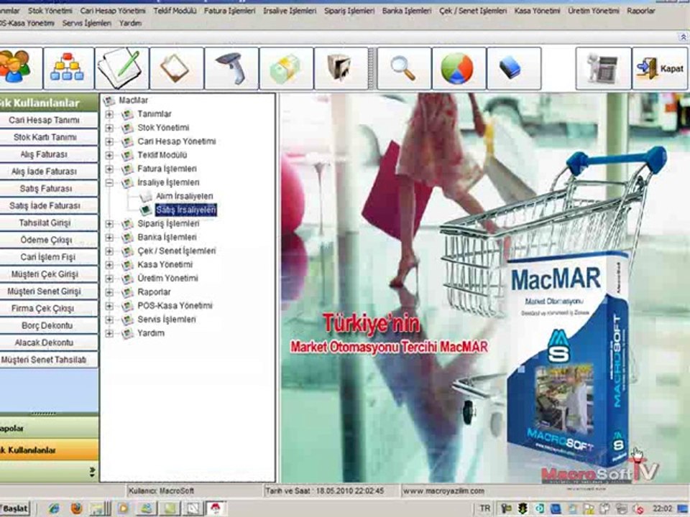Viewport: 690px width, 517px height.
Task: Expand the Raporlar tree node
Action: click(x=109, y=292)
